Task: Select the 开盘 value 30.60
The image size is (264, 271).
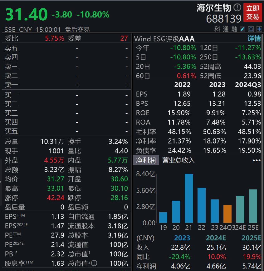Action: click(119, 179)
